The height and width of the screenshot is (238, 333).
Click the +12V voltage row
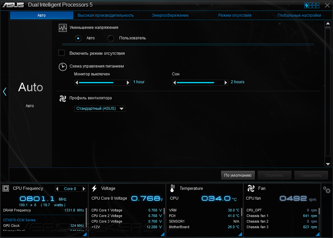(127, 227)
